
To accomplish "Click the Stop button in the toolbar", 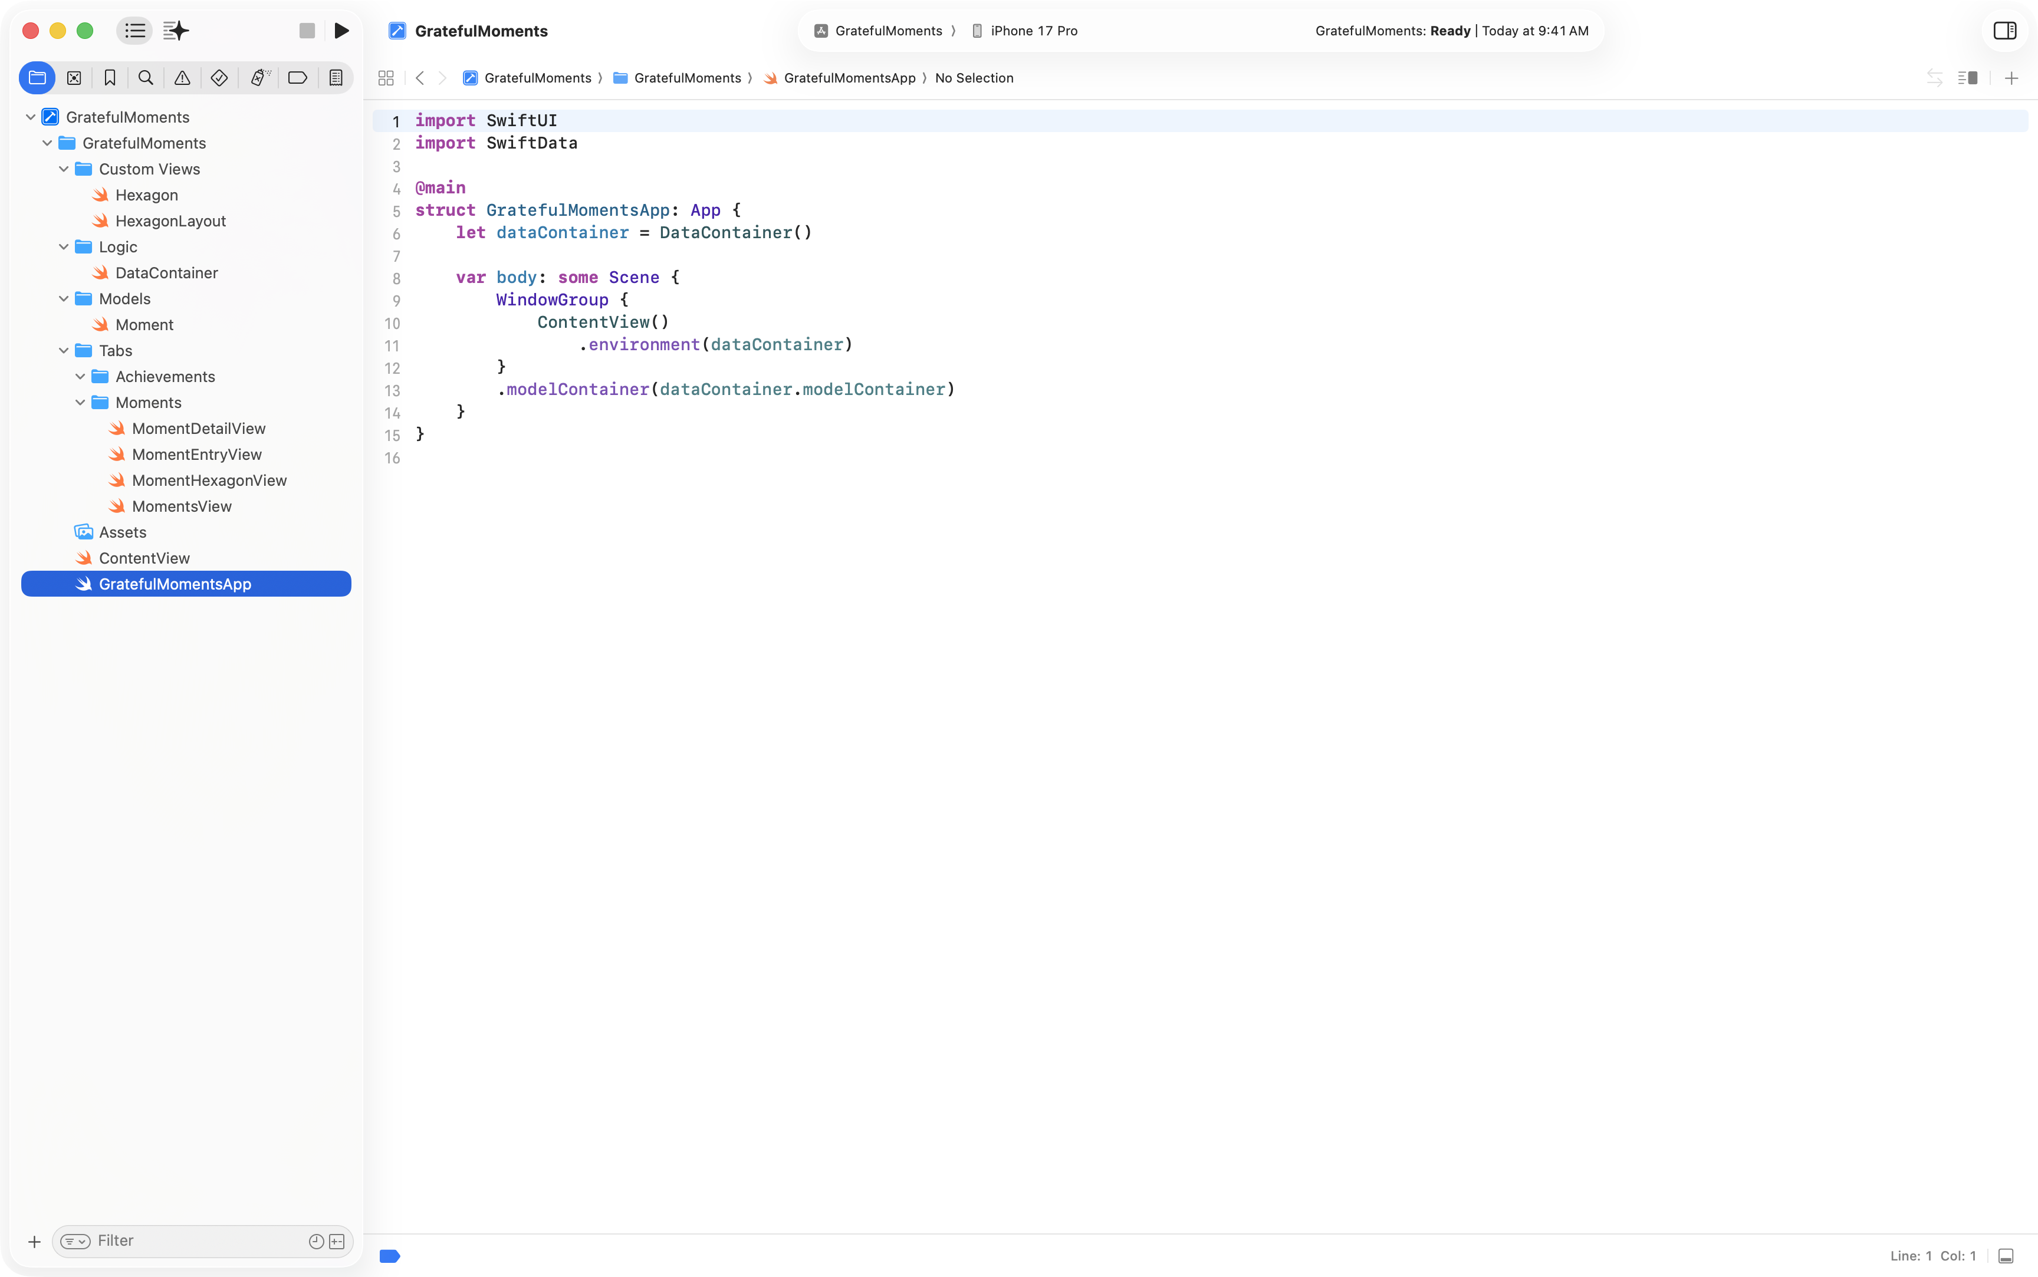I will 307,31.
